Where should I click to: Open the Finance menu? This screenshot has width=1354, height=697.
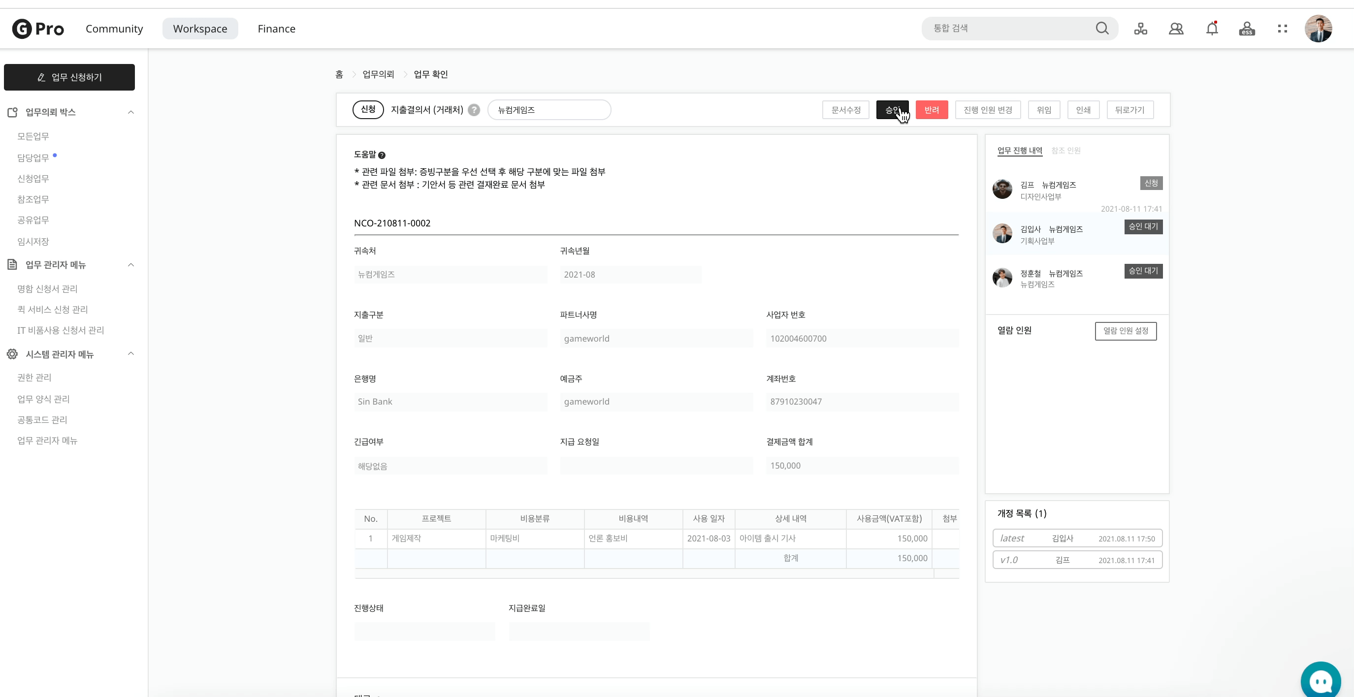[x=277, y=29]
